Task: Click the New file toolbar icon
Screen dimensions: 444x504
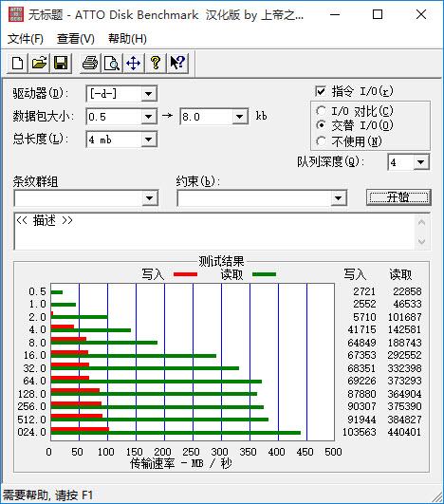Action: pos(17,63)
